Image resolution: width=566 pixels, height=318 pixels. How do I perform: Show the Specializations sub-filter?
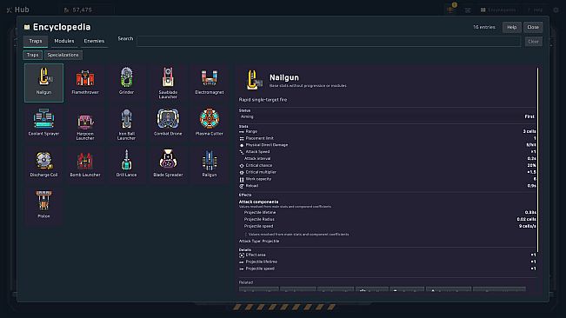[x=63, y=55]
